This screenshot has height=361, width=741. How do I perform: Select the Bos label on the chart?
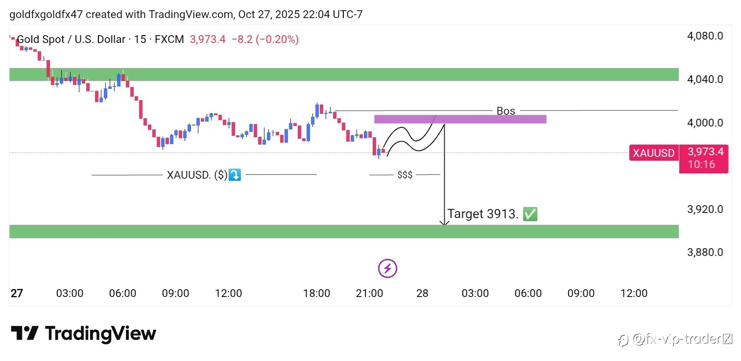click(x=505, y=111)
